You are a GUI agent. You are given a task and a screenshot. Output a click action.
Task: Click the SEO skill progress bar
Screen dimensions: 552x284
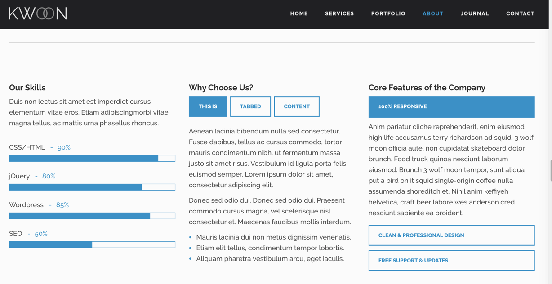click(x=92, y=244)
